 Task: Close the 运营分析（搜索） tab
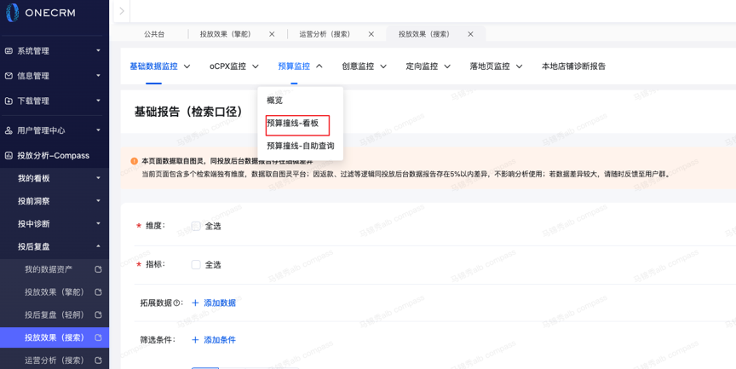(x=371, y=34)
